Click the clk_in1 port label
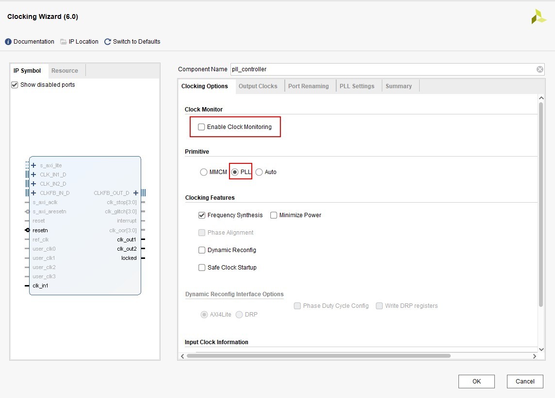Image resolution: width=555 pixels, height=398 pixels. pos(40,286)
